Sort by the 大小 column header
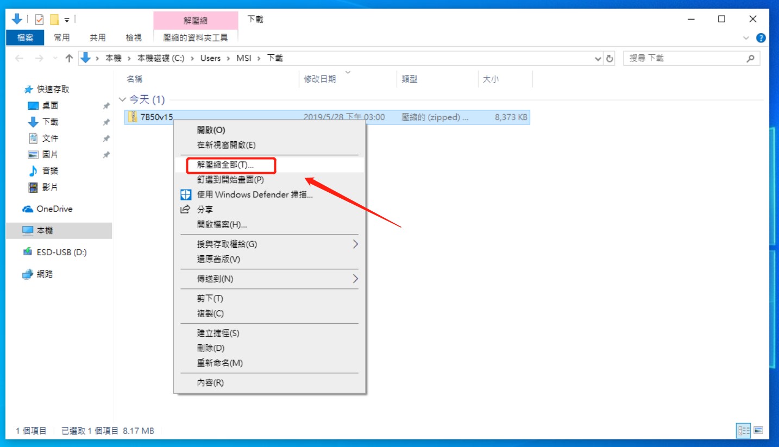This screenshot has width=779, height=447. [x=491, y=79]
